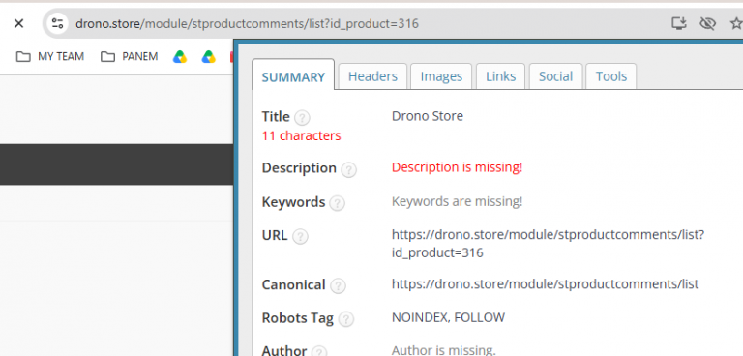
Task: Switch to the Links tab
Action: [x=501, y=76]
